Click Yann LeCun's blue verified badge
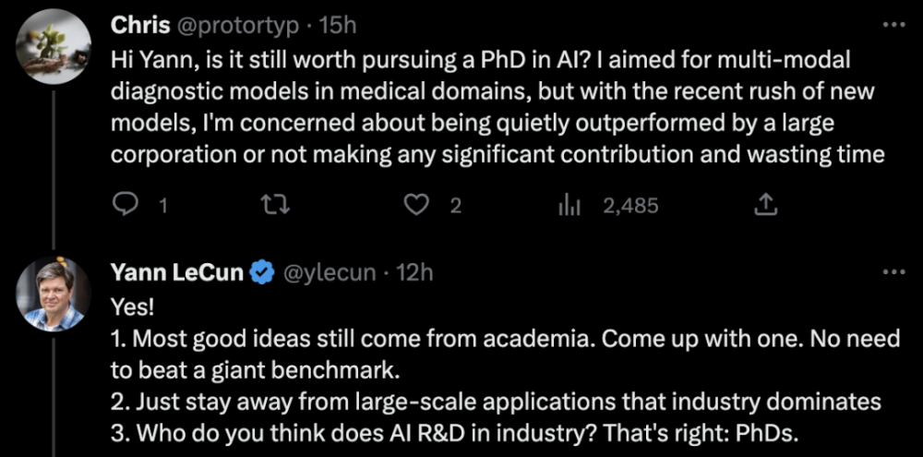 pyautogui.click(x=262, y=272)
